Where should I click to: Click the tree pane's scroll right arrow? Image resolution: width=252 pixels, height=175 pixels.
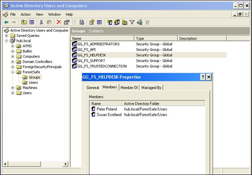65,164
